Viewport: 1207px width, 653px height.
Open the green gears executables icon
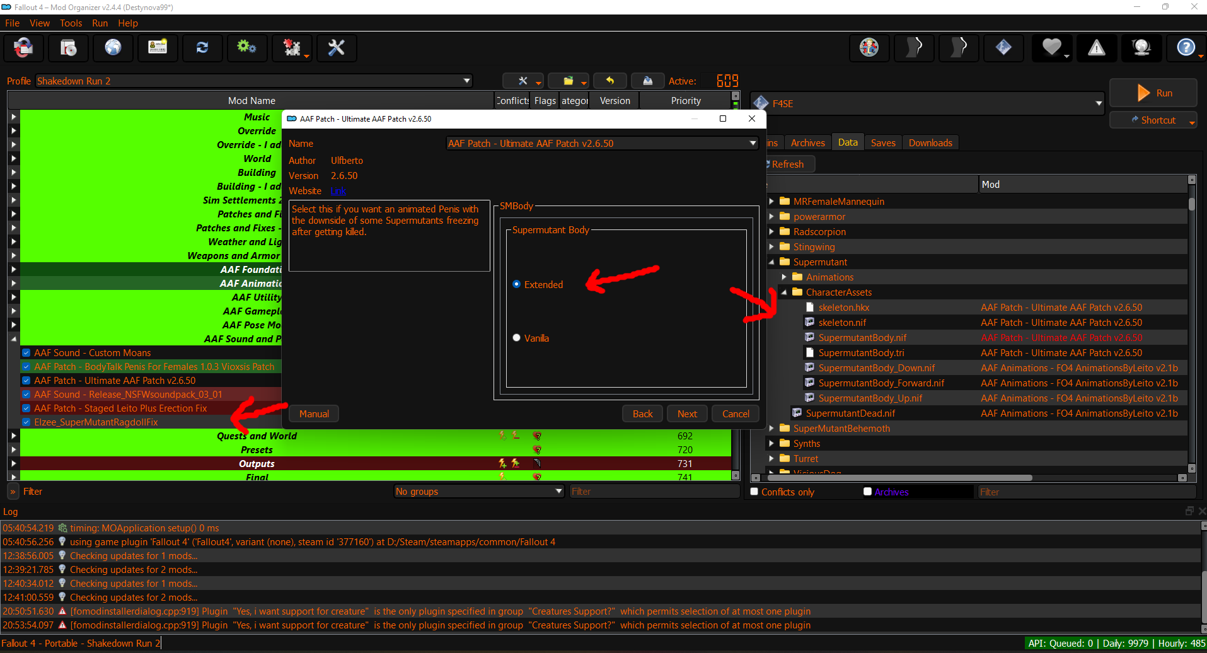click(x=246, y=48)
